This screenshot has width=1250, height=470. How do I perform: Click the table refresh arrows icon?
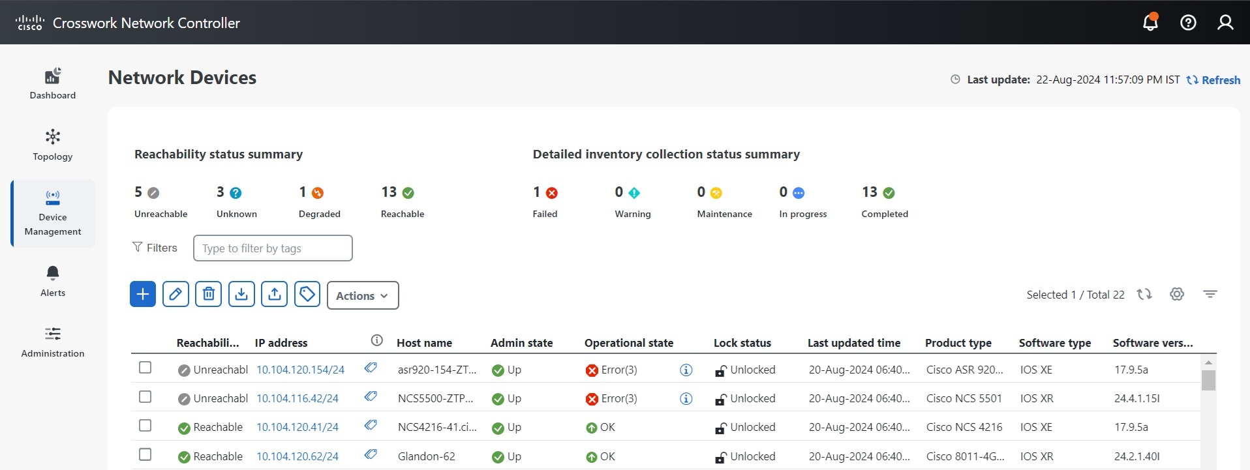[1144, 294]
